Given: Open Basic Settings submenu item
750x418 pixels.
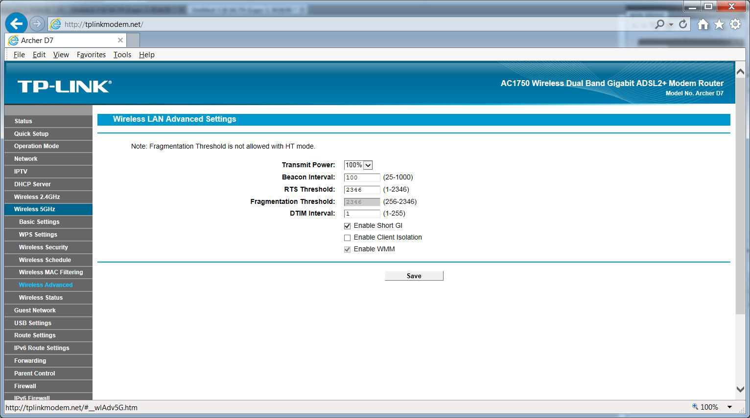Looking at the screenshot, I should 48,222.
